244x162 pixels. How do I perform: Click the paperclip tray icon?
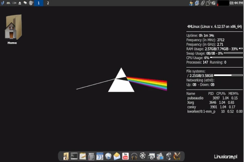[x=203, y=3]
